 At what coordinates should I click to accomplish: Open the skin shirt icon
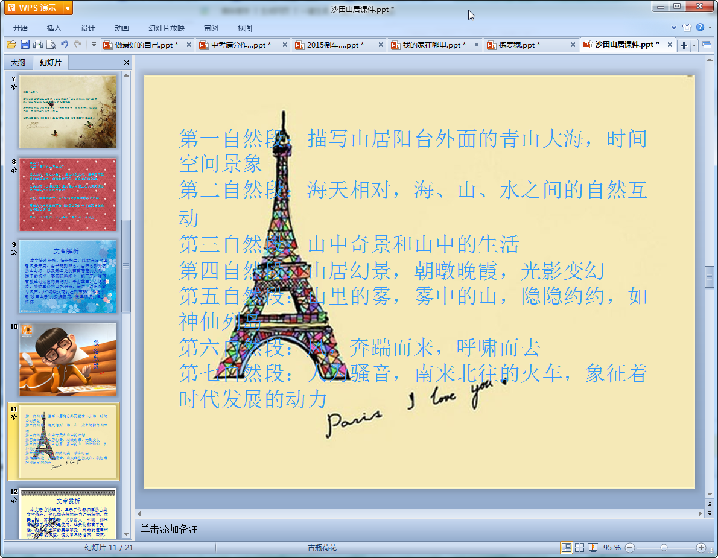687,27
